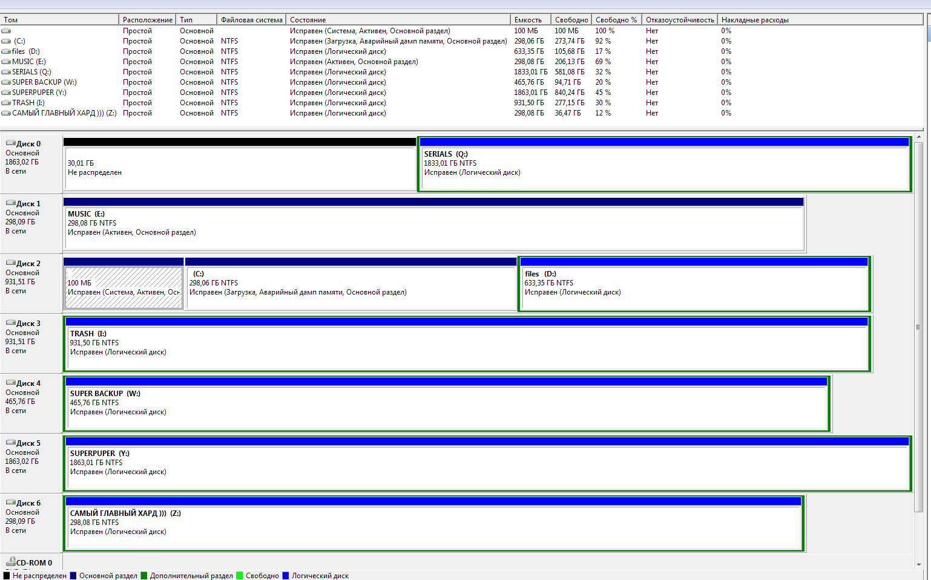Click the drive icon of the unnamed 100 МБ volume row
931x580 pixels.
point(6,31)
